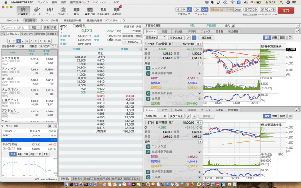This screenshot has height=188, width=301.
Task: Open the お知らせ notification toolbar icon
Action: (117, 11)
